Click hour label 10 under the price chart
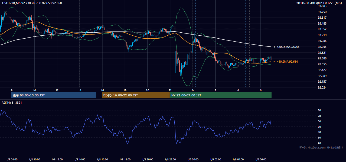The image size is (346, 162). [34, 90]
